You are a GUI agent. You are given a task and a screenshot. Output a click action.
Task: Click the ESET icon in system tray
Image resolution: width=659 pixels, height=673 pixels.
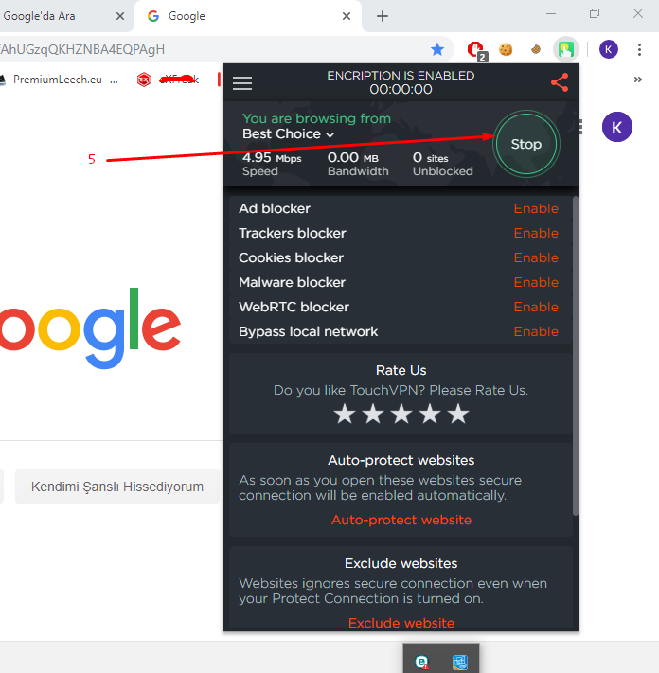(421, 663)
